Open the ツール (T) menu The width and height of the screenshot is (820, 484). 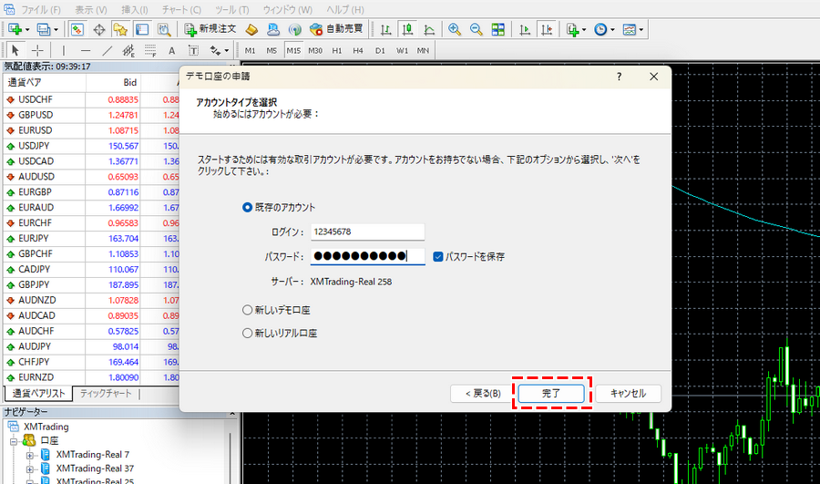[x=232, y=9]
